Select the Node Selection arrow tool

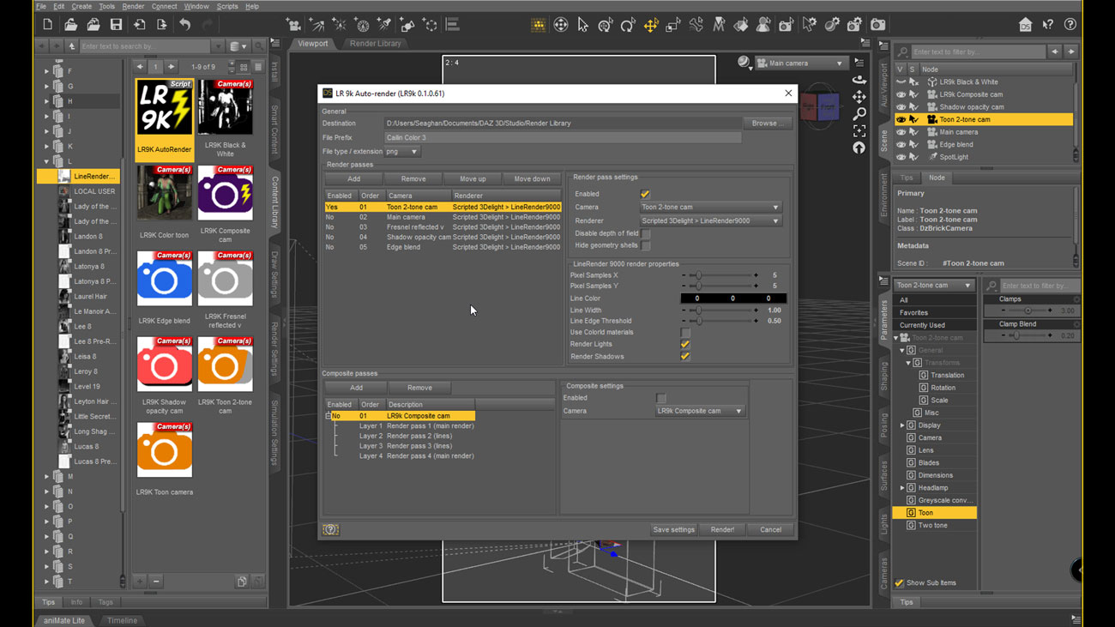coord(583,25)
